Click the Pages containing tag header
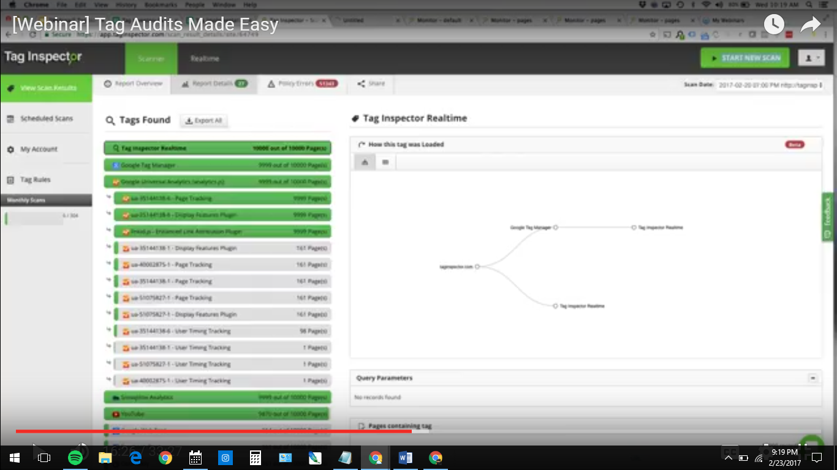The height and width of the screenshot is (470, 837). click(x=399, y=426)
